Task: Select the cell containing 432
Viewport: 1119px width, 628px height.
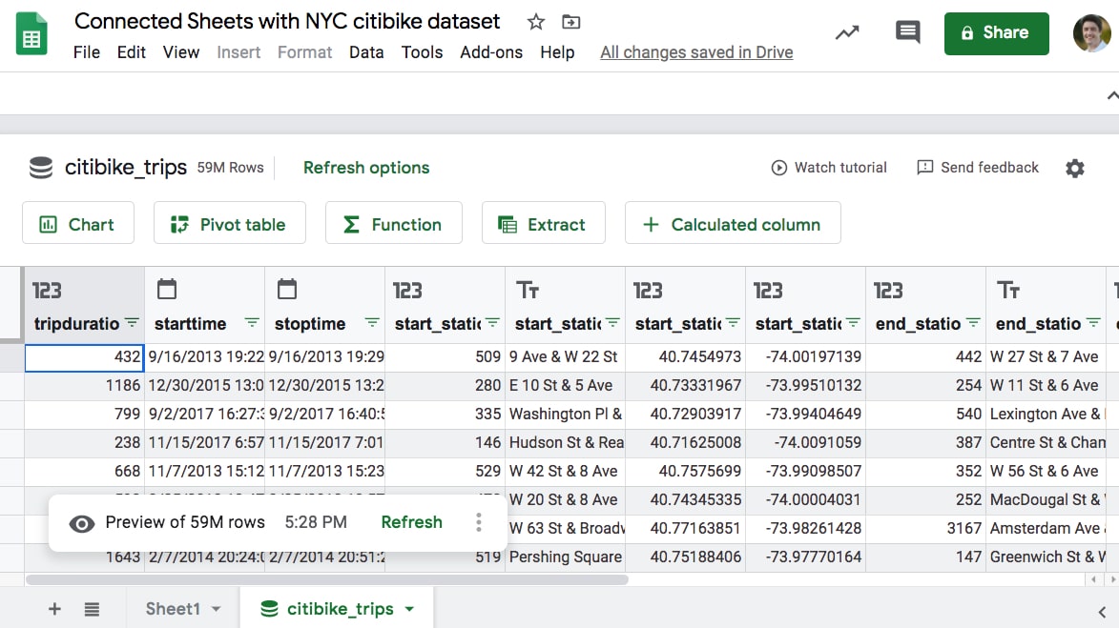Action: coord(84,358)
